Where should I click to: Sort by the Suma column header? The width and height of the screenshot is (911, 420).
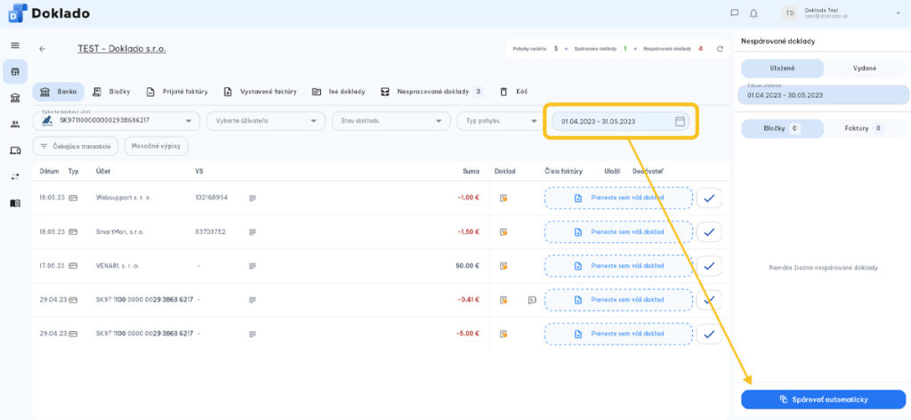[x=471, y=172]
